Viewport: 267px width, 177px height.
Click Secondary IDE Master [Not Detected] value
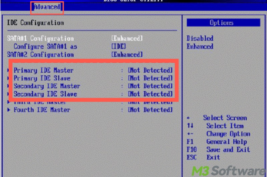pyautogui.click(x=151, y=86)
